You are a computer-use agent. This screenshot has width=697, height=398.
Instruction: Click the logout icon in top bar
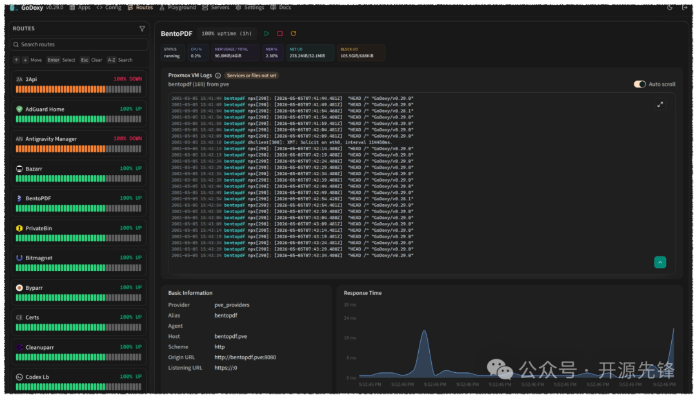point(685,7)
